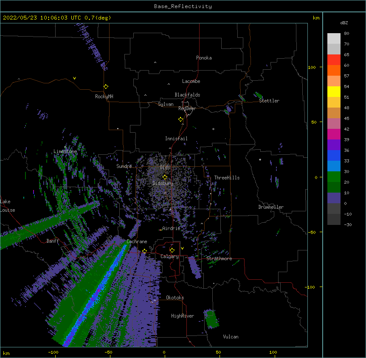Click the dBZ legend heading
Screen dimensions: 366x358
(344, 23)
